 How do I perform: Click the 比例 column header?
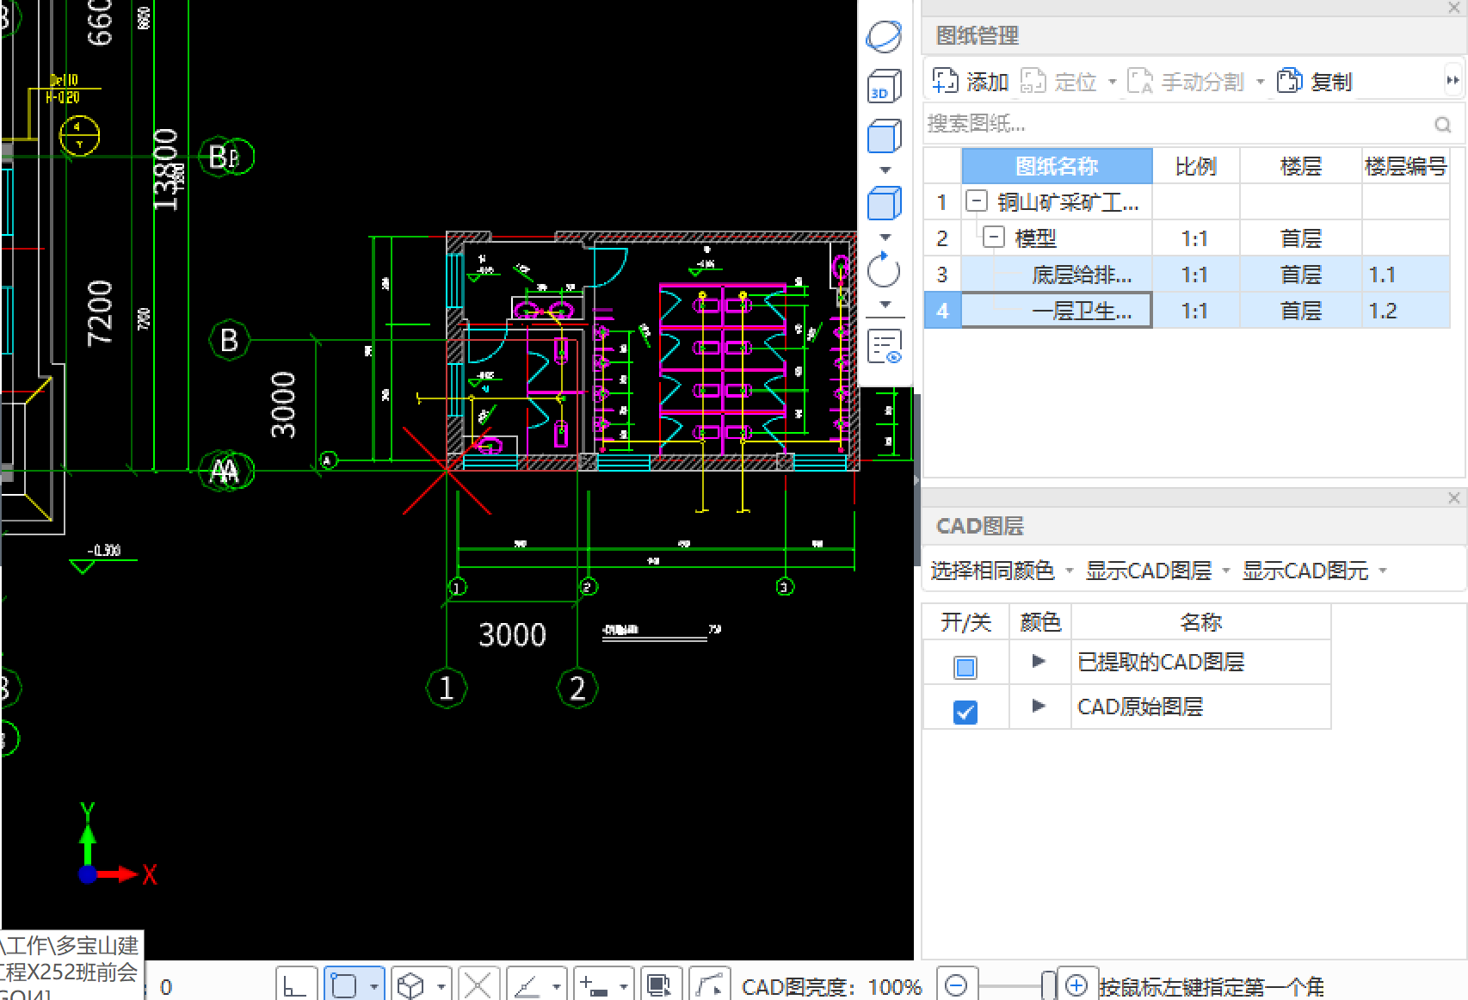coord(1196,165)
